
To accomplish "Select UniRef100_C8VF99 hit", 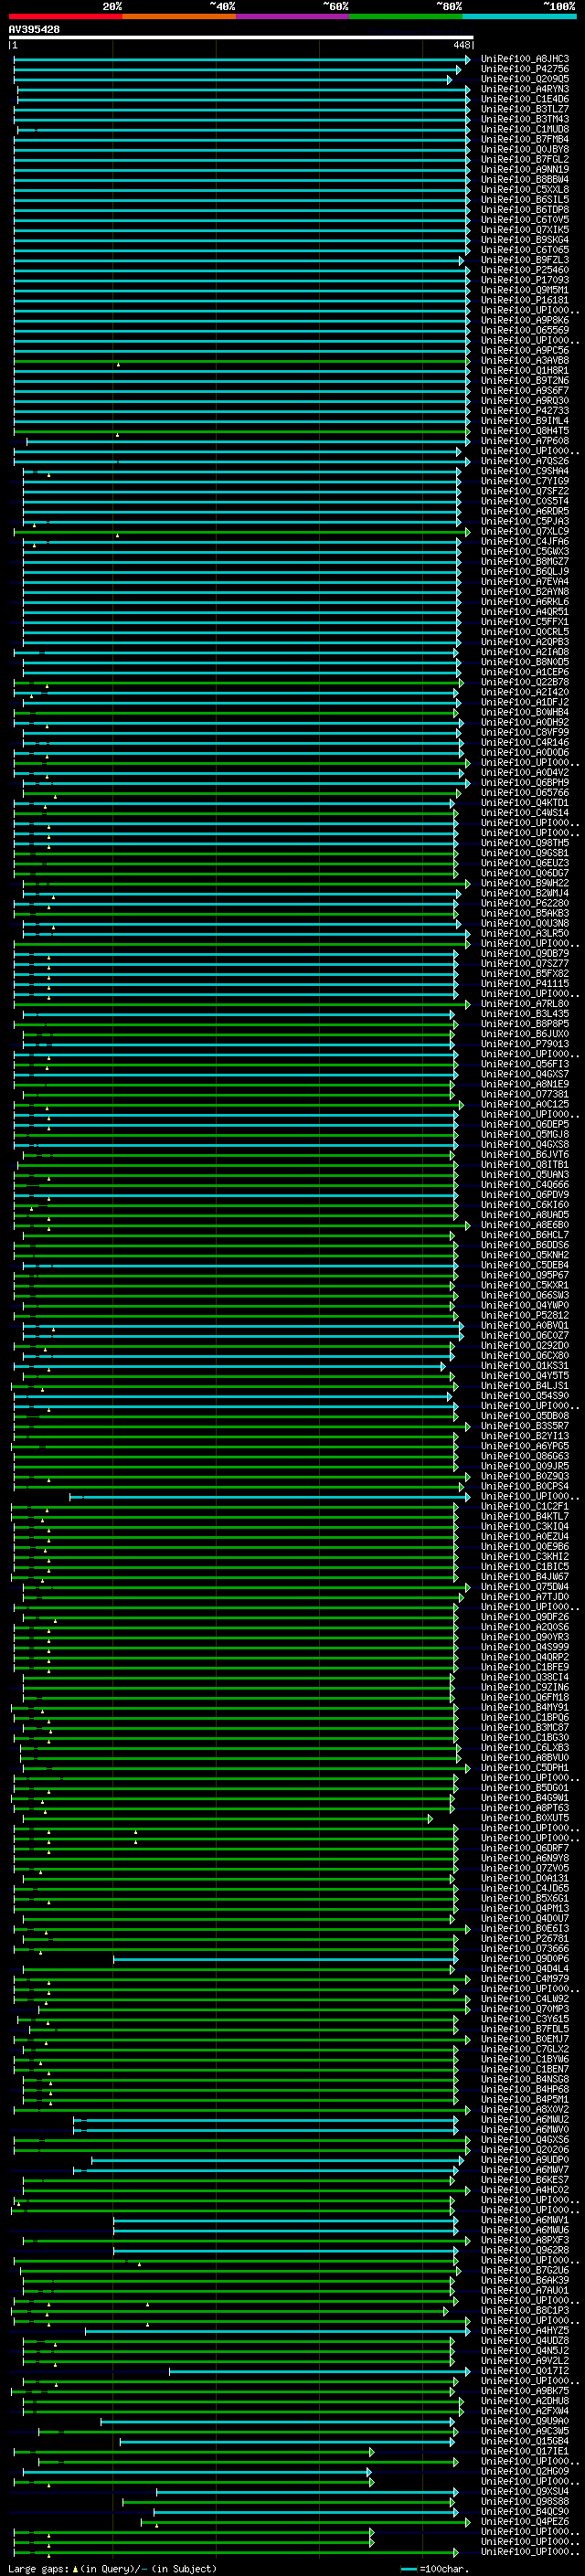I will 525,733.
